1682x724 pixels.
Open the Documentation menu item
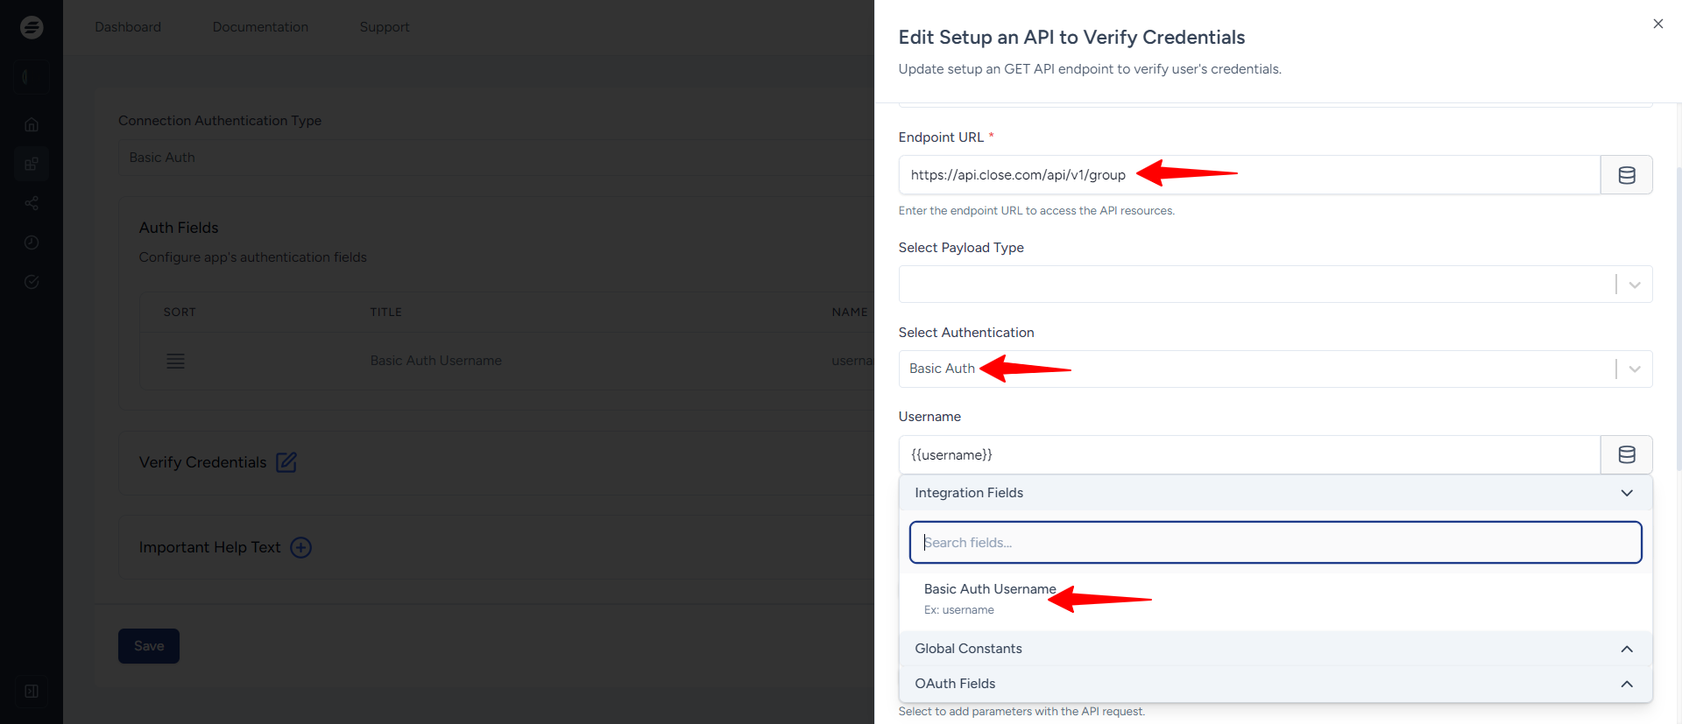[x=260, y=27]
